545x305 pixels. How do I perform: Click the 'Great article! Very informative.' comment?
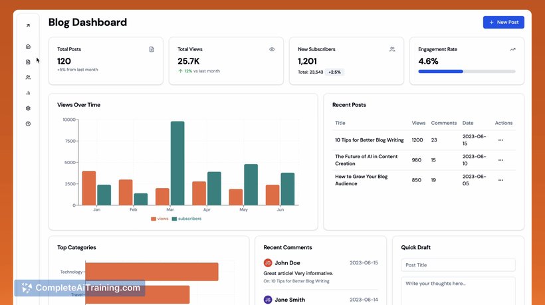coord(298,273)
